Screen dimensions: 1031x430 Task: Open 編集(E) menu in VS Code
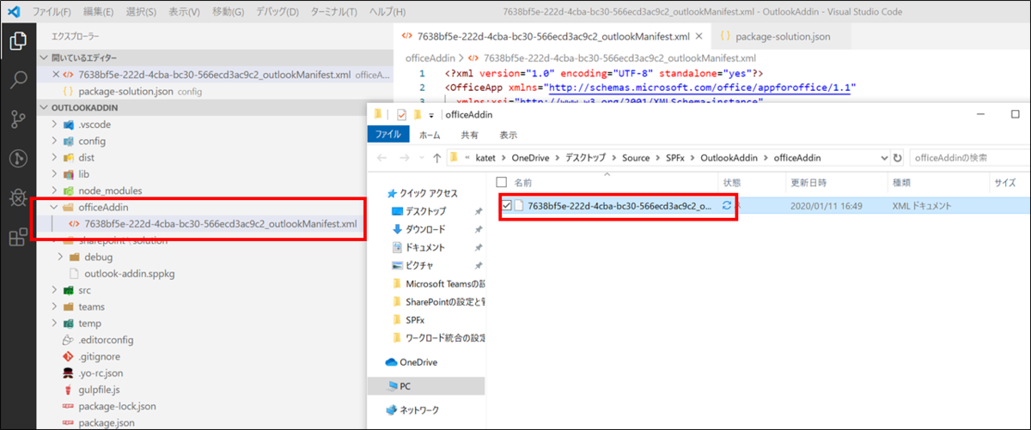96,13
